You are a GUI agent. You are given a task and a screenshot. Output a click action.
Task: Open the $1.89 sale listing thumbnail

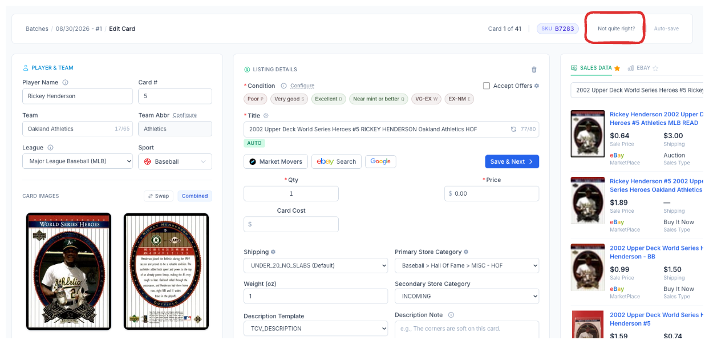pos(588,201)
